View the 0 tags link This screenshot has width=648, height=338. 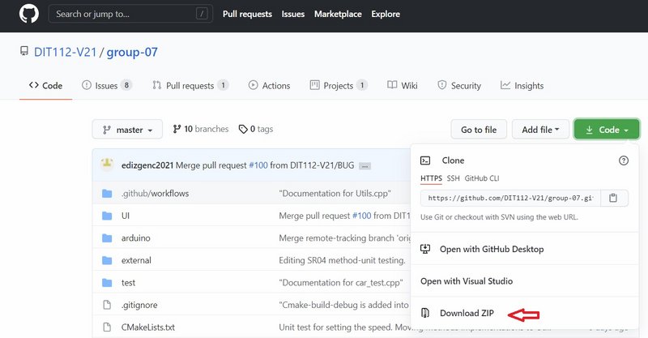pyautogui.click(x=256, y=129)
